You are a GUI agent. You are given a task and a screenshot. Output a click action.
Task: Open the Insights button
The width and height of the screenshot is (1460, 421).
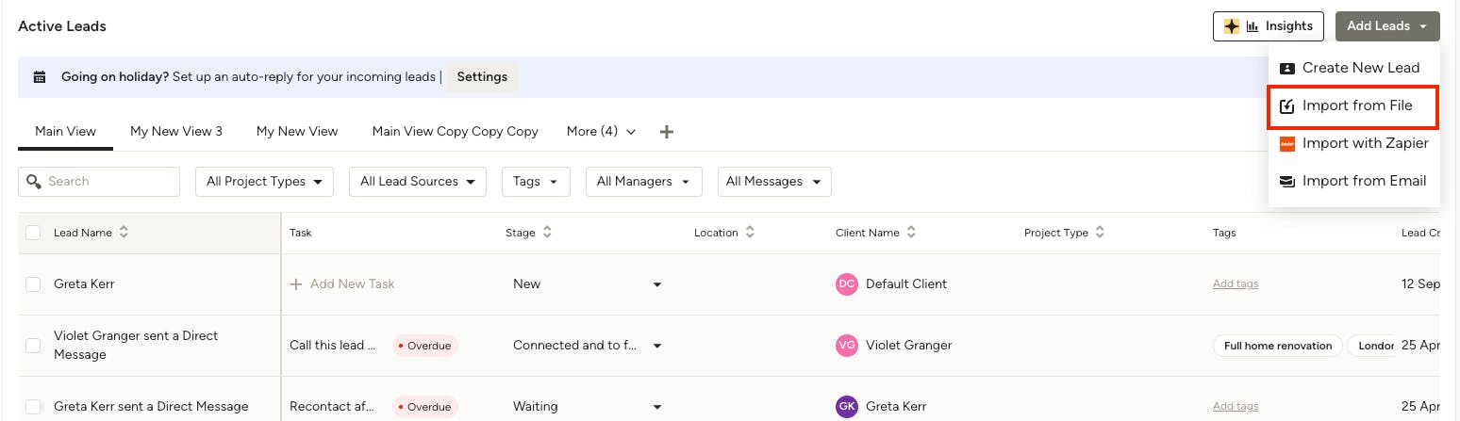click(x=1268, y=26)
